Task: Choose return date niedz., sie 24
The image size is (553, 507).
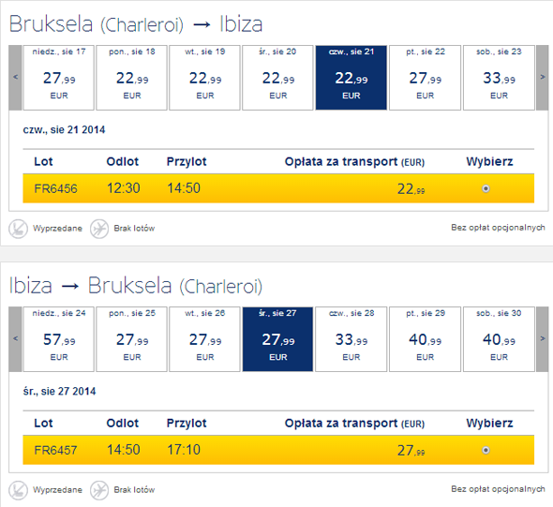Action: click(58, 339)
